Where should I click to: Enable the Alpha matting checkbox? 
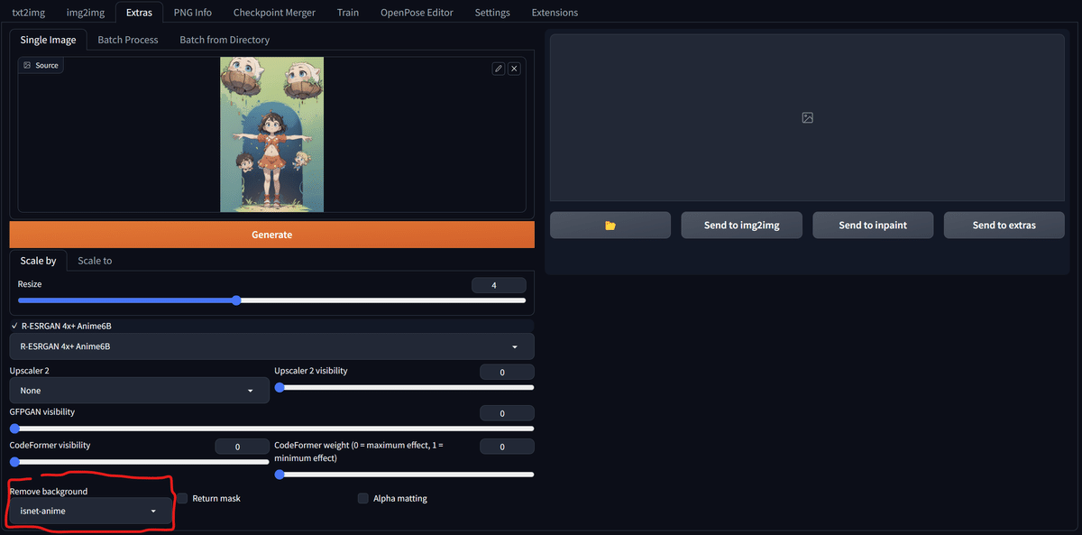(x=363, y=498)
